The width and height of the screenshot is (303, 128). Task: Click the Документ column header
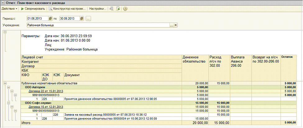(122, 77)
